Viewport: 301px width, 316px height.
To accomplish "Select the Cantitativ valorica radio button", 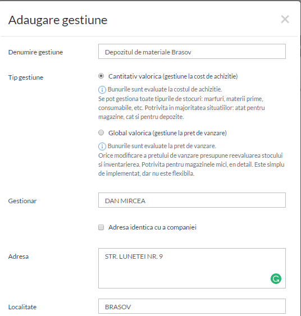I will pyautogui.click(x=101, y=76).
